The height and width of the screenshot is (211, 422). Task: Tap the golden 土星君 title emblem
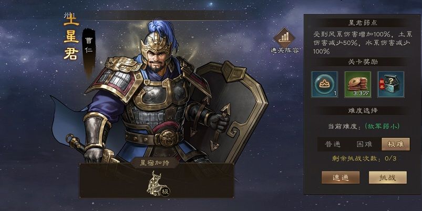coord(71,37)
